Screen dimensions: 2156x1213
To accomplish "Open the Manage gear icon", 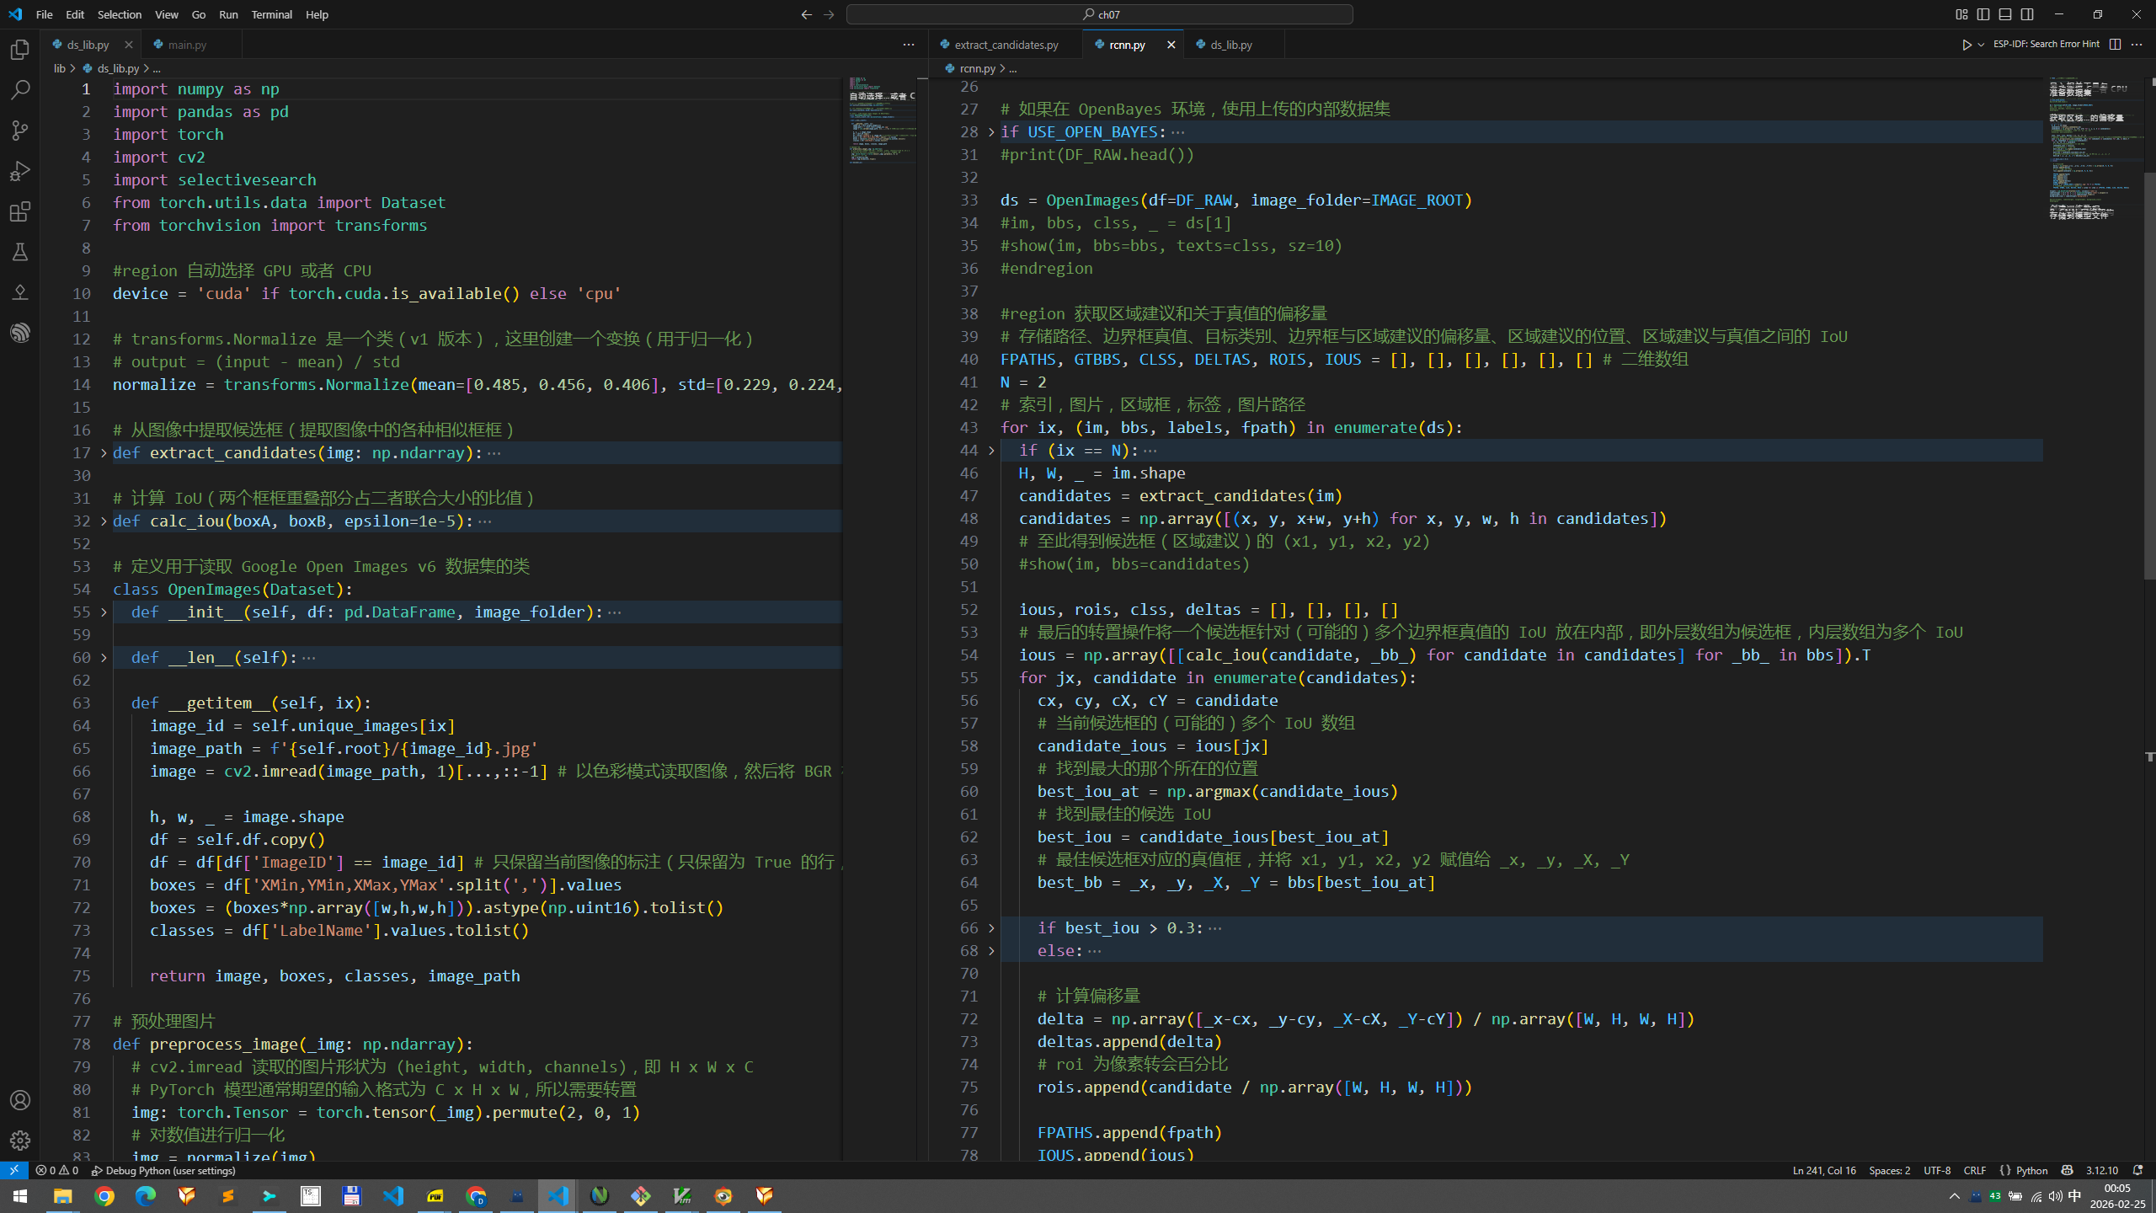I will point(20,1141).
